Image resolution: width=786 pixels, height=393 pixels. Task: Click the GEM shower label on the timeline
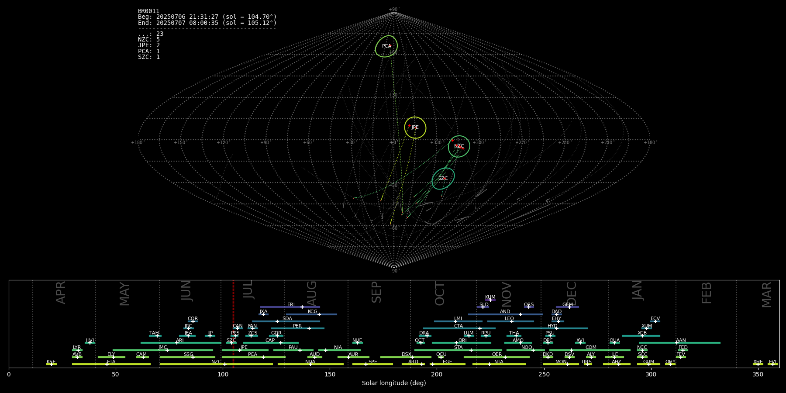(x=568, y=305)
